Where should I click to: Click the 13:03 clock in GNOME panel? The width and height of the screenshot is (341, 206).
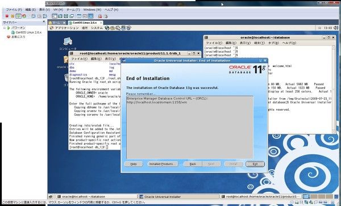(328, 28)
